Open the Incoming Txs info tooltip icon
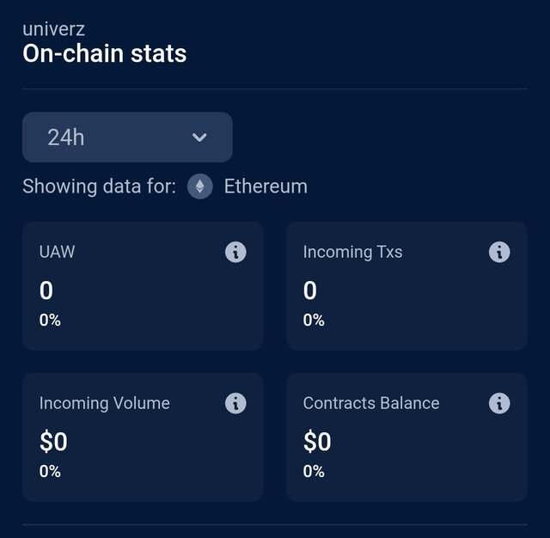Image resolution: width=550 pixels, height=538 pixels. tap(499, 252)
